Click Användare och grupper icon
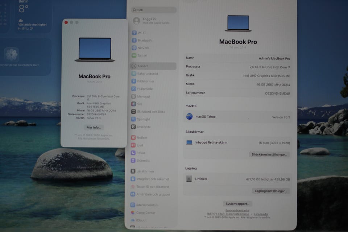The height and width of the screenshot is (232, 348). coord(133,194)
